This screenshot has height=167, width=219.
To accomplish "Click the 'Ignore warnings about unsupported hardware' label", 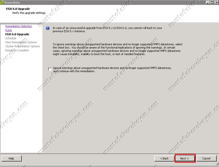I will point(112,70).
